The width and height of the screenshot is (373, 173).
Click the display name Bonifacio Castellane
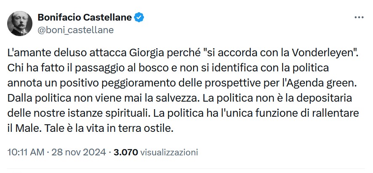point(85,18)
